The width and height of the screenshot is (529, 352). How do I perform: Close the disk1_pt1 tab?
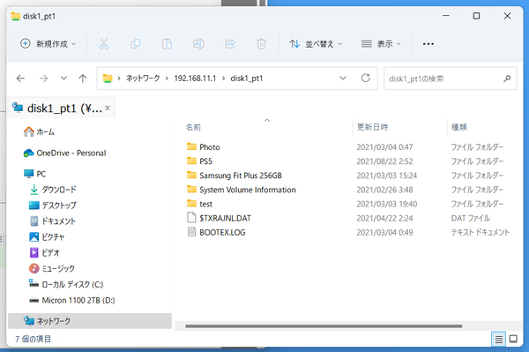tap(108, 108)
